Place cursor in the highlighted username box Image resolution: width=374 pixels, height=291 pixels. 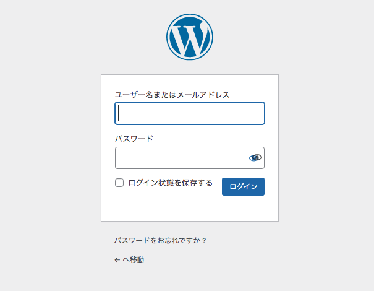(x=190, y=113)
